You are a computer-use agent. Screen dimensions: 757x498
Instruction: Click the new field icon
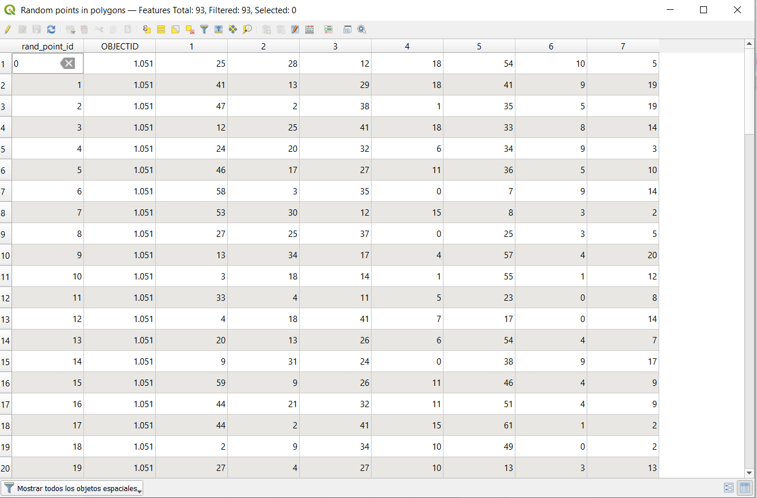(x=266, y=29)
